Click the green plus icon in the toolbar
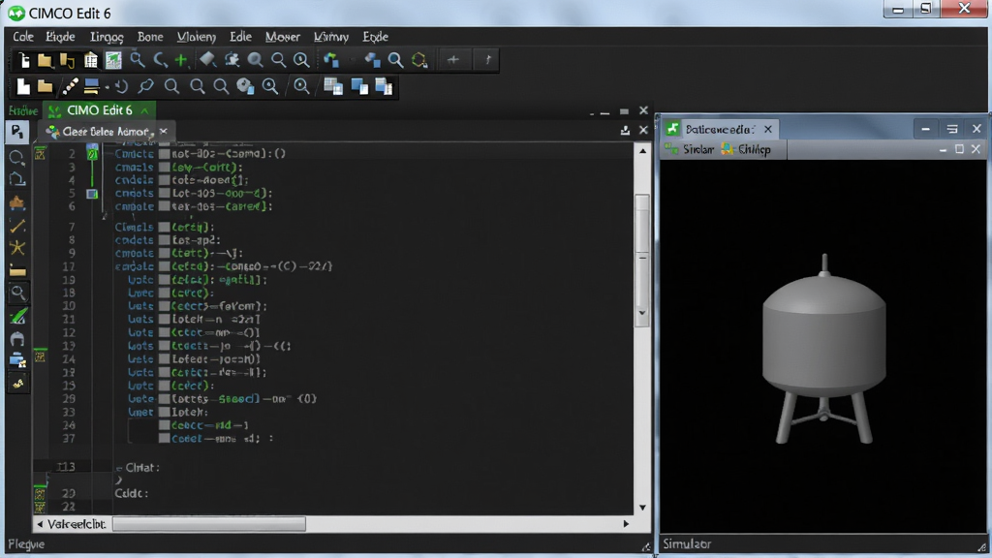Viewport: 992px width, 558px height. [181, 60]
